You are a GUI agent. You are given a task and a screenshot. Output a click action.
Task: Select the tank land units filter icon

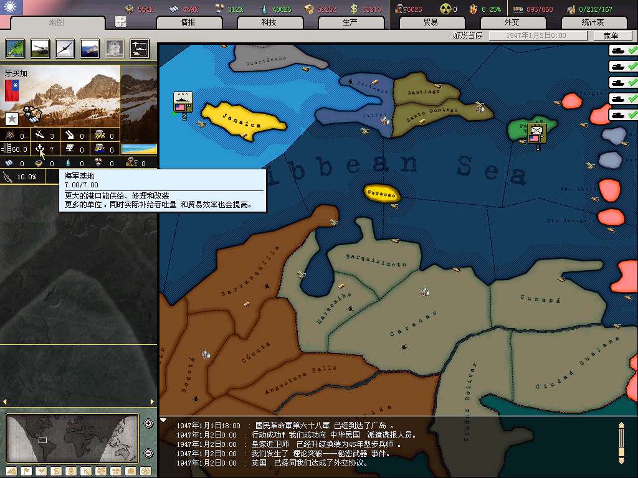(x=40, y=48)
